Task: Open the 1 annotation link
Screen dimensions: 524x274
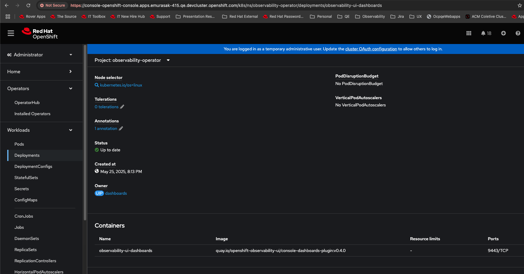Action: pyautogui.click(x=106, y=128)
